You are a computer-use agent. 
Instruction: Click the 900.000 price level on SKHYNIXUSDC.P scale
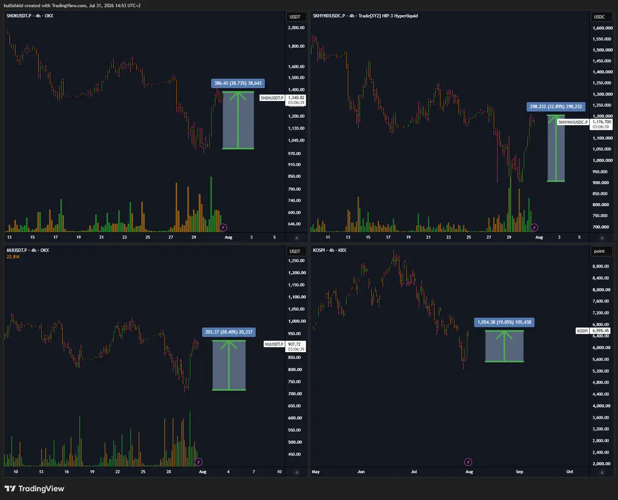pos(601,183)
